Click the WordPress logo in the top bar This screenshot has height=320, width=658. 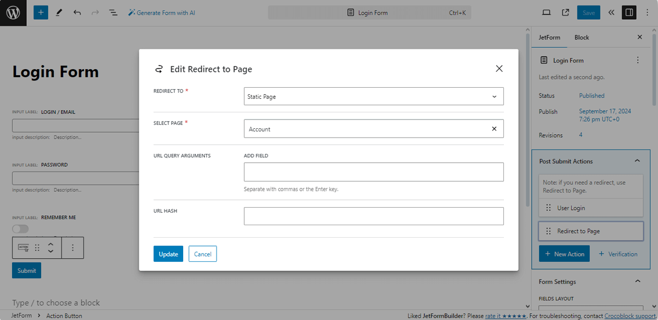click(x=12, y=12)
